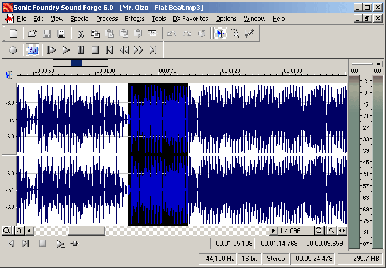Click the overview bar position indicator

[x=77, y=63]
